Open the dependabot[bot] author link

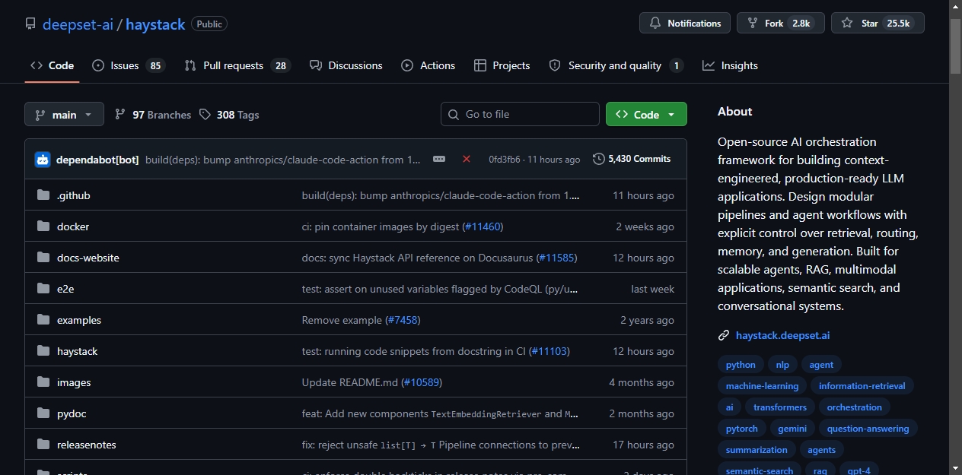click(97, 160)
